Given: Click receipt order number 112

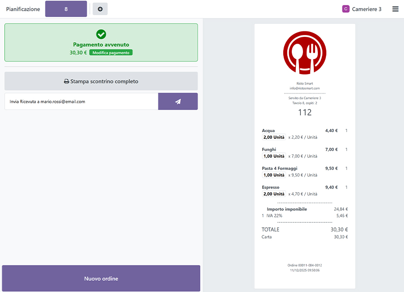Looking at the screenshot, I should (x=304, y=112).
